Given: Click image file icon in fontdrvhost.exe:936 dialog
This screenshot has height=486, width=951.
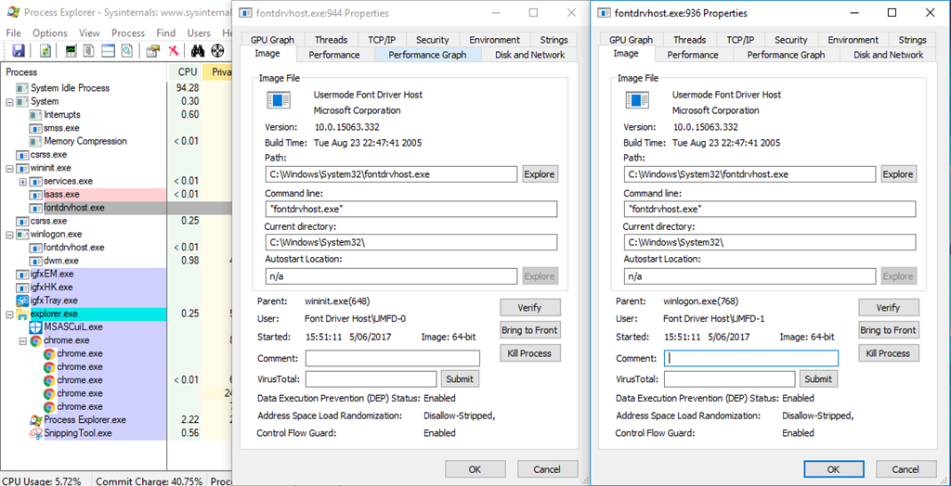Looking at the screenshot, I should coord(637,100).
